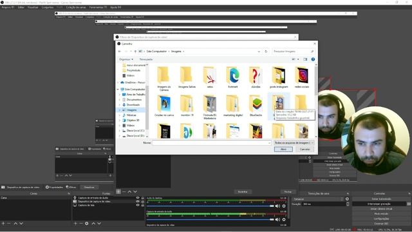Remove the selected source
The image size is (412, 232).
click(81, 224)
